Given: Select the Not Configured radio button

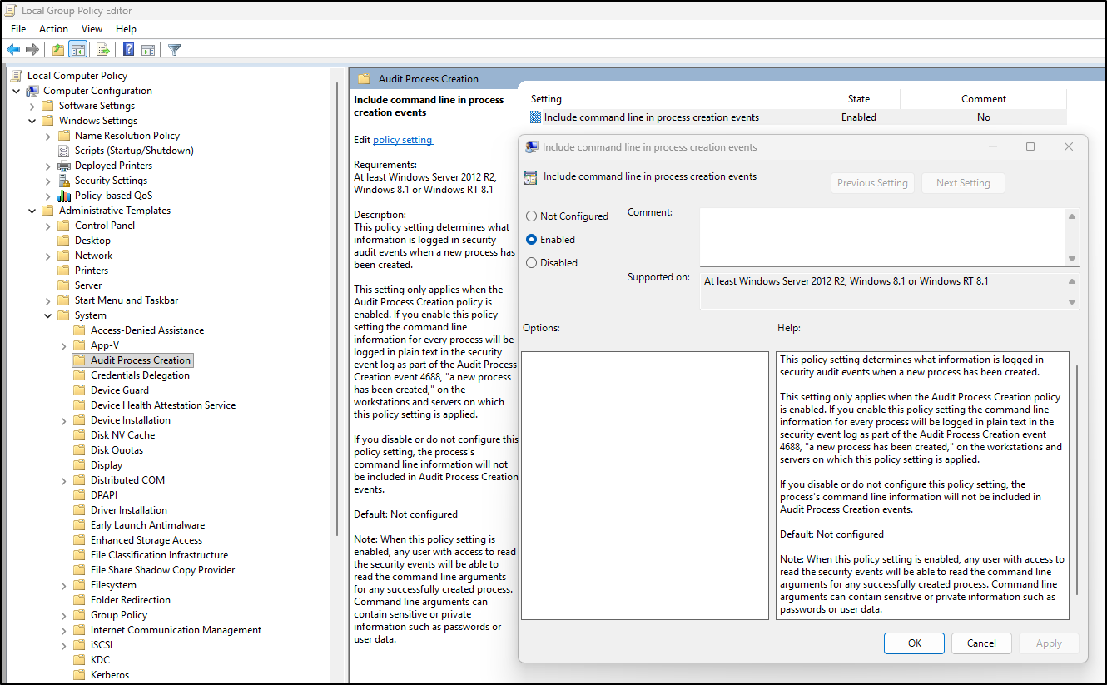Looking at the screenshot, I should click(x=531, y=216).
